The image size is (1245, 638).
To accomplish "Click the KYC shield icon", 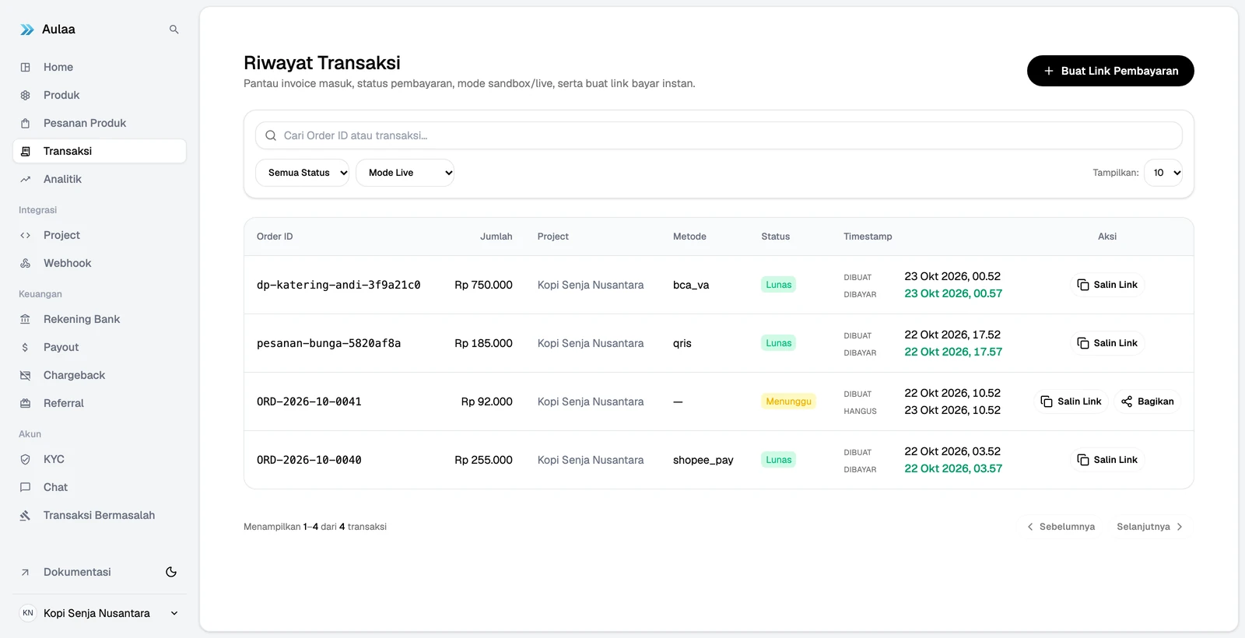I will click(26, 459).
